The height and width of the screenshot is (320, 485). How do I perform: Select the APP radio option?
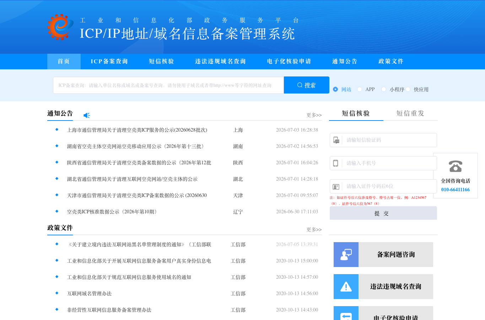coord(360,89)
